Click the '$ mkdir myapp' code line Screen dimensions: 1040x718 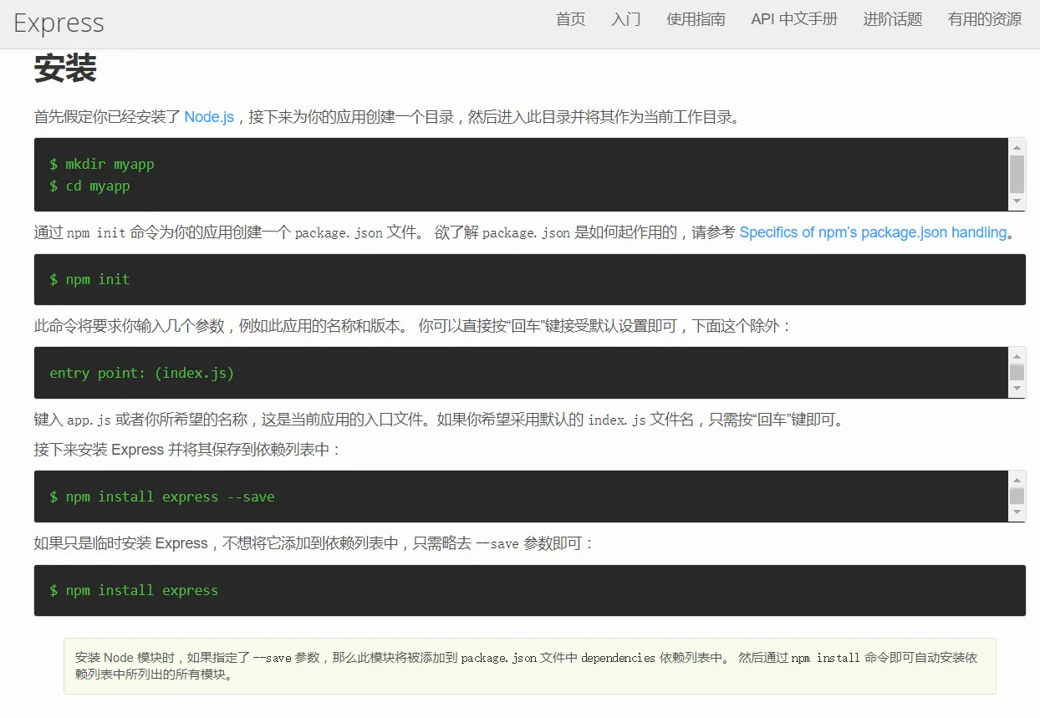(102, 164)
